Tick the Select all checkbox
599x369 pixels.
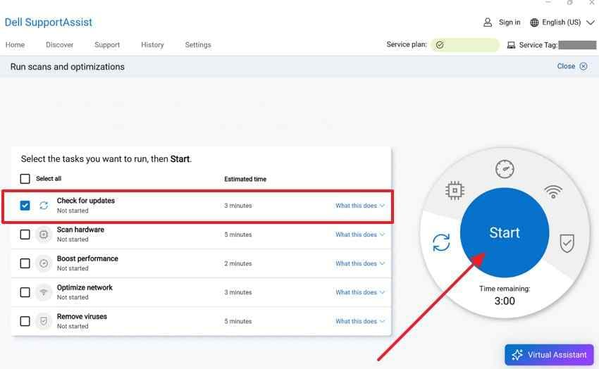pyautogui.click(x=25, y=179)
